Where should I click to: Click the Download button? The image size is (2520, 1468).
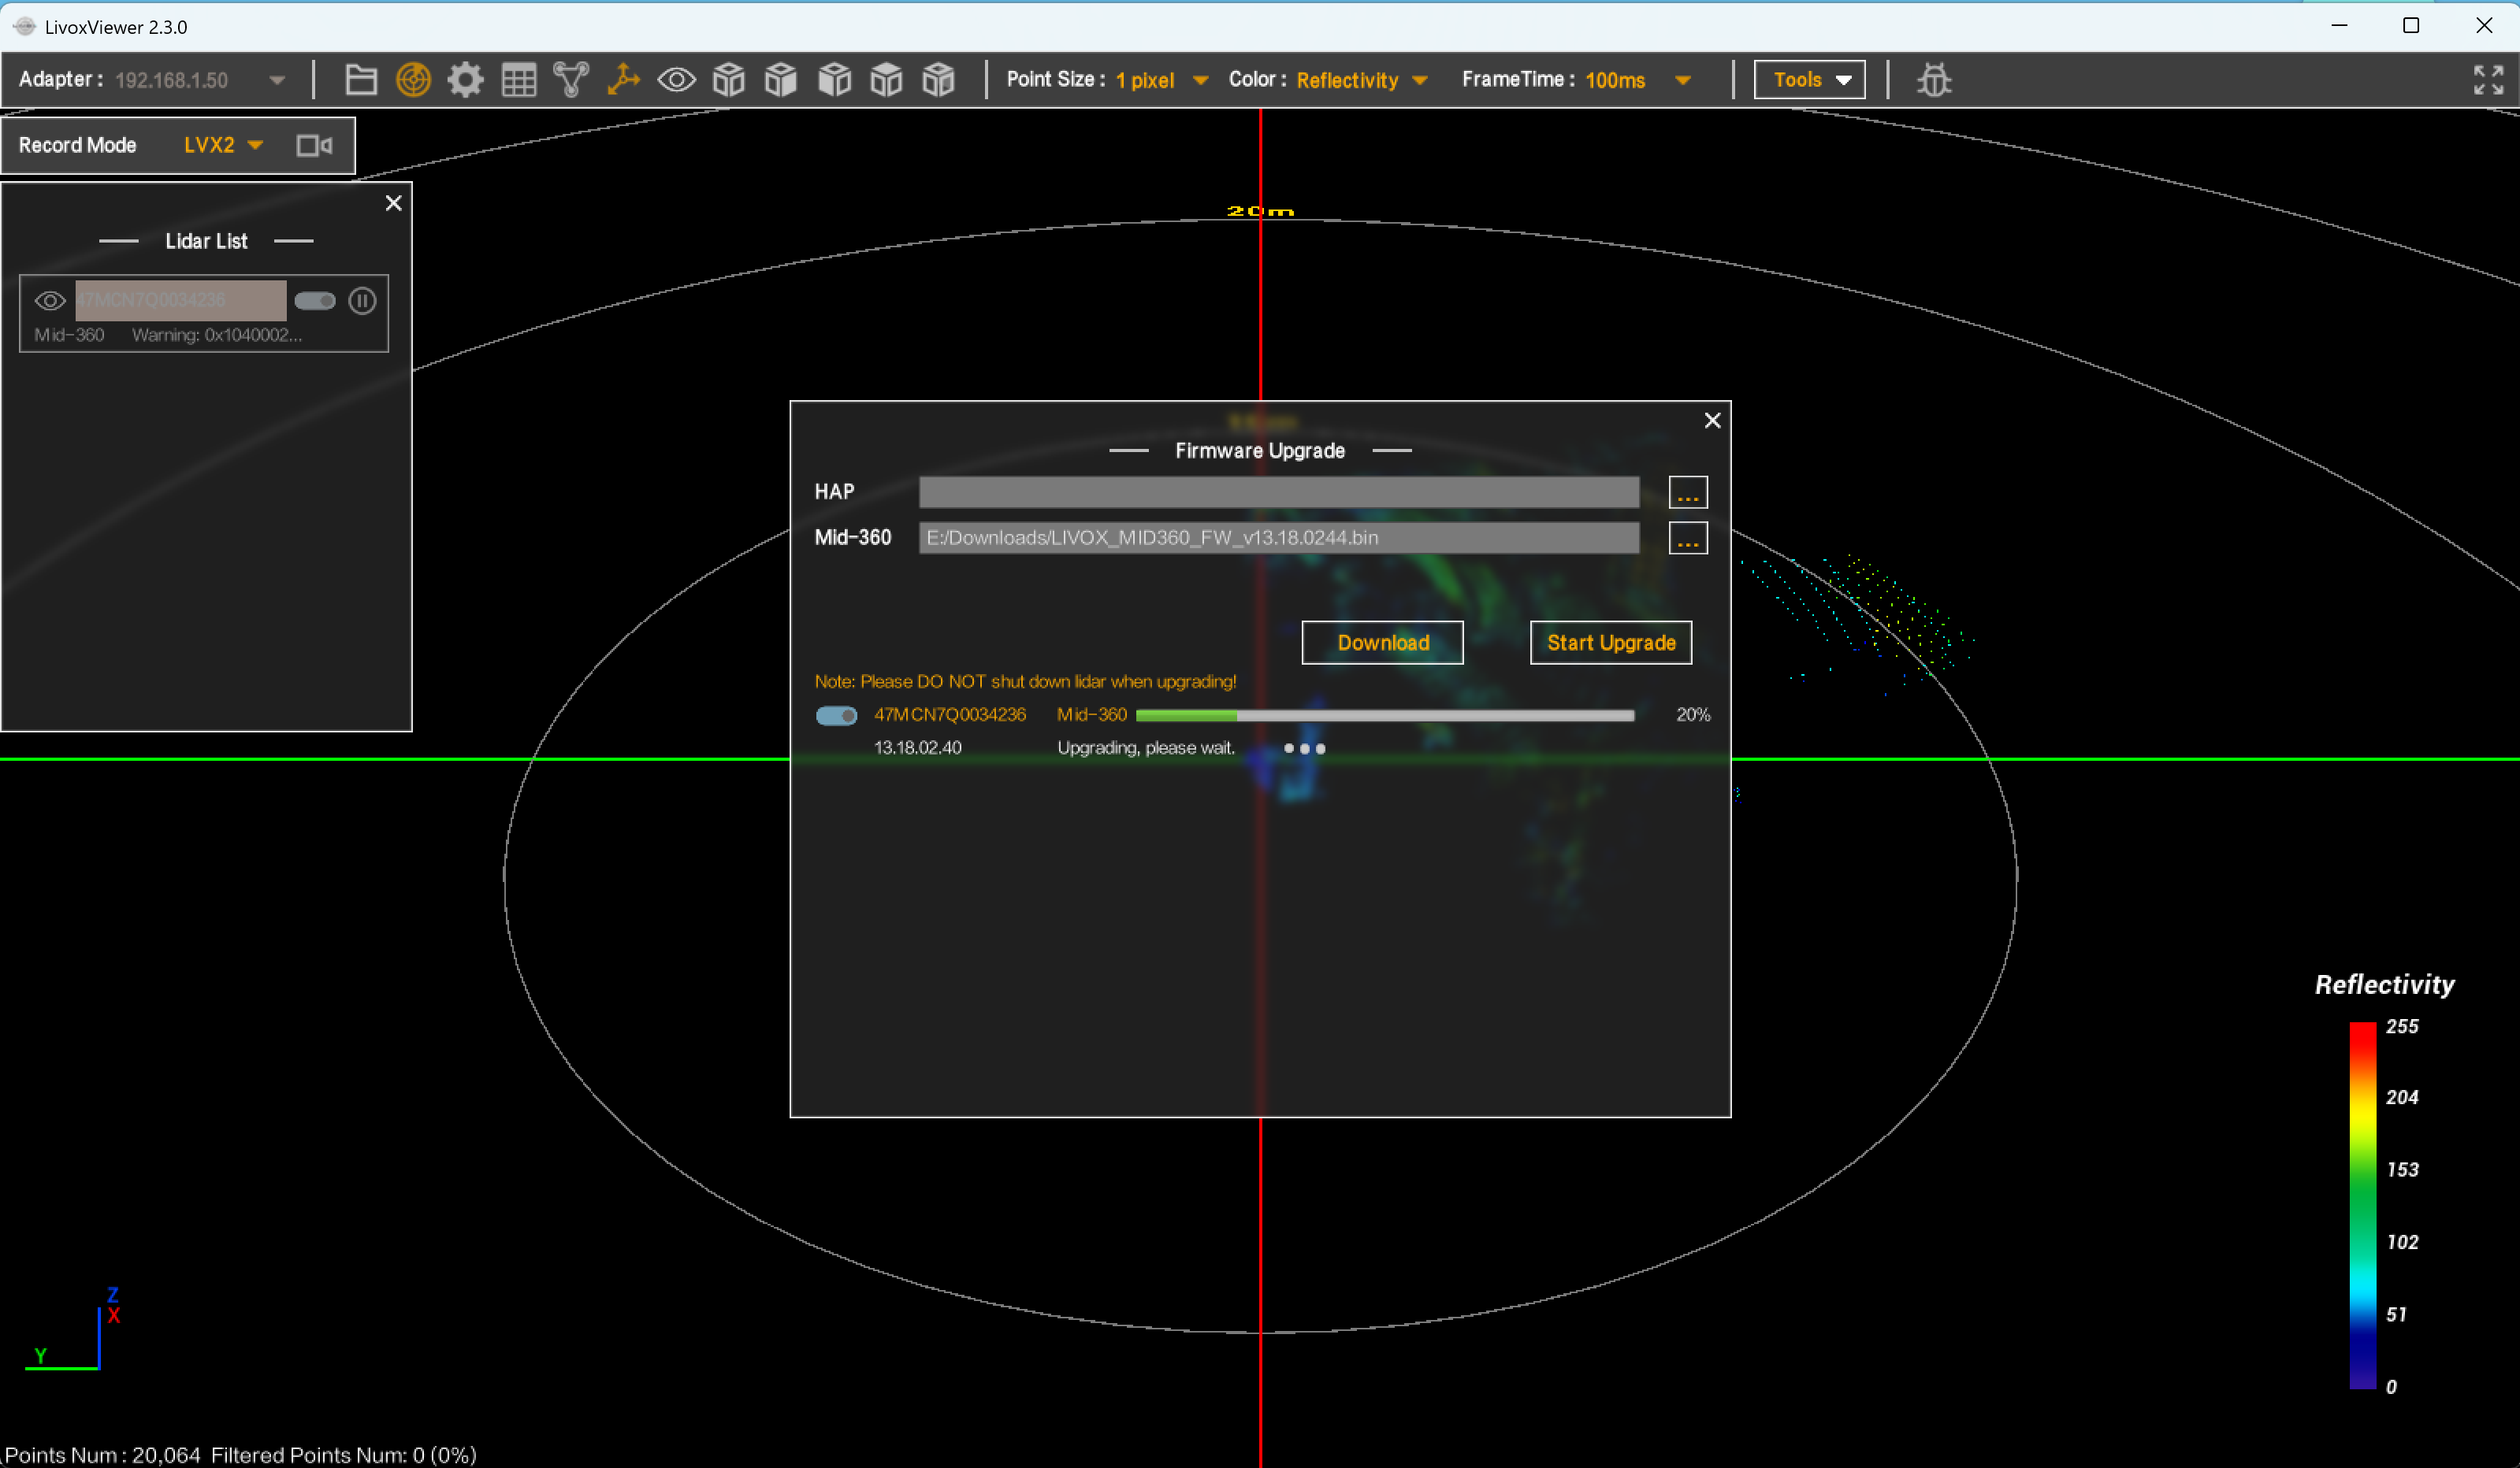(x=1382, y=643)
